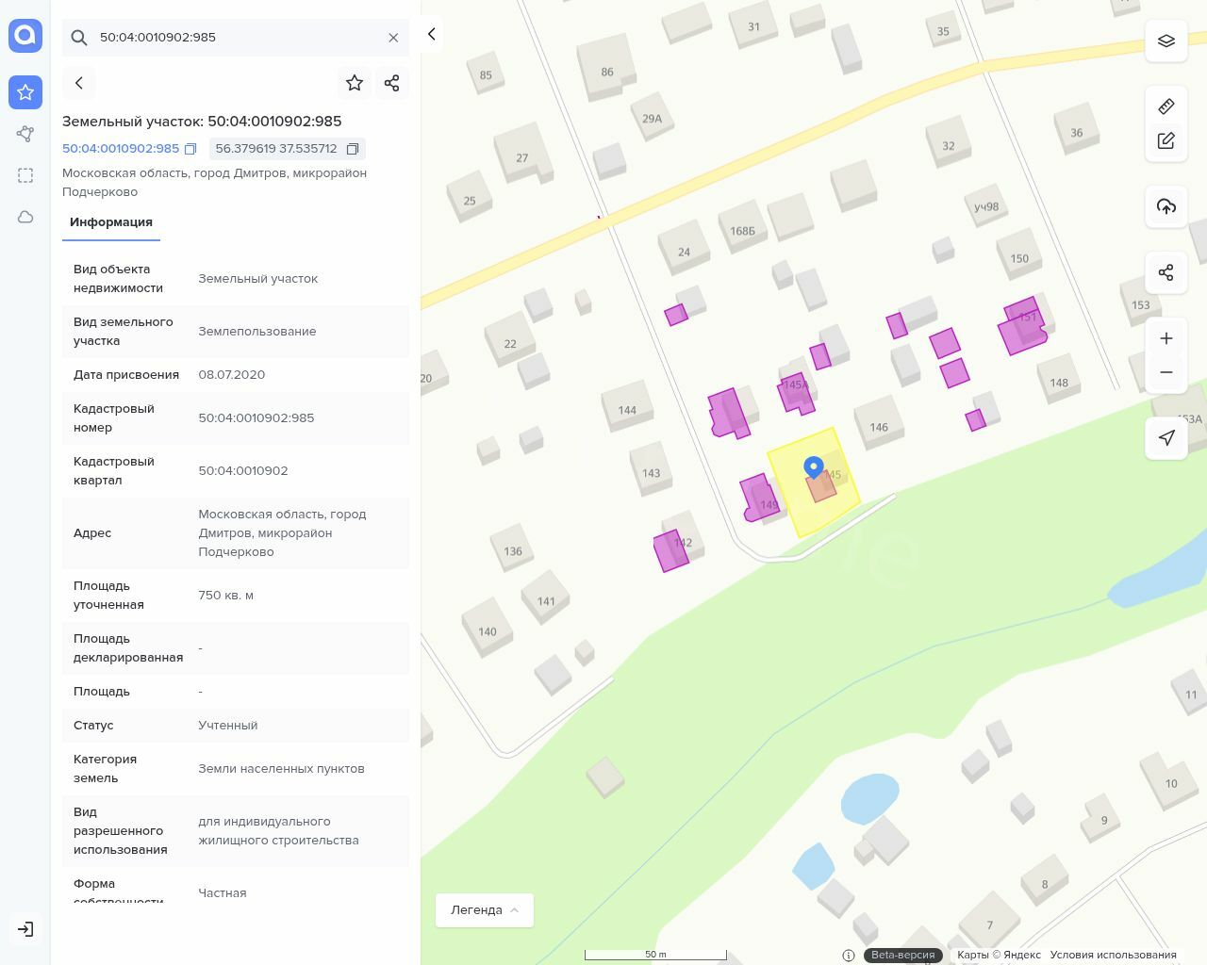This screenshot has height=965, width=1207.
Task: Click the share icon on map toolbar
Action: (1166, 272)
